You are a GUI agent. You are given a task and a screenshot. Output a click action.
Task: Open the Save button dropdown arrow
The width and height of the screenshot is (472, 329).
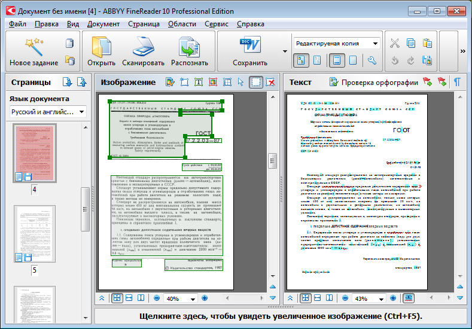point(285,51)
